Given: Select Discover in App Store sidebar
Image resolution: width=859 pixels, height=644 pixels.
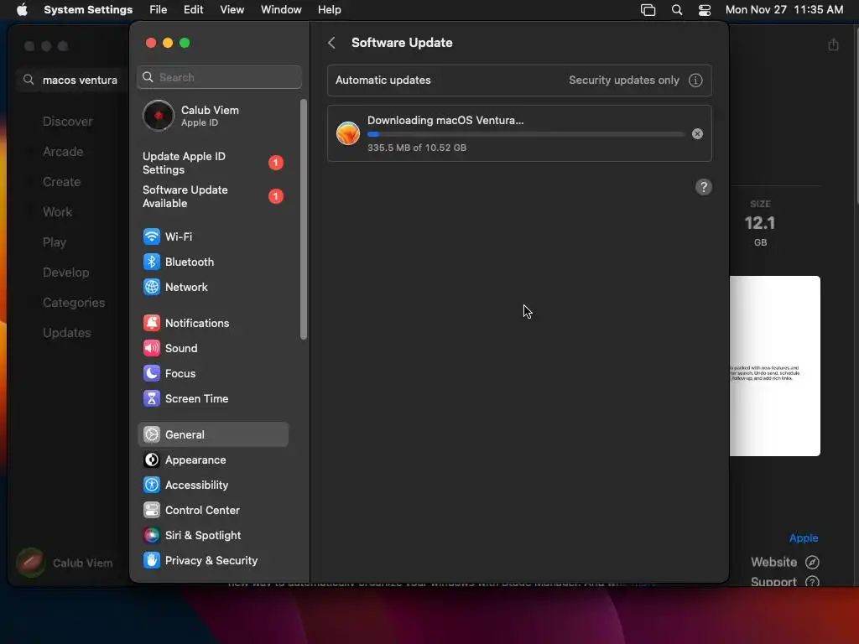Looking at the screenshot, I should point(68,122).
